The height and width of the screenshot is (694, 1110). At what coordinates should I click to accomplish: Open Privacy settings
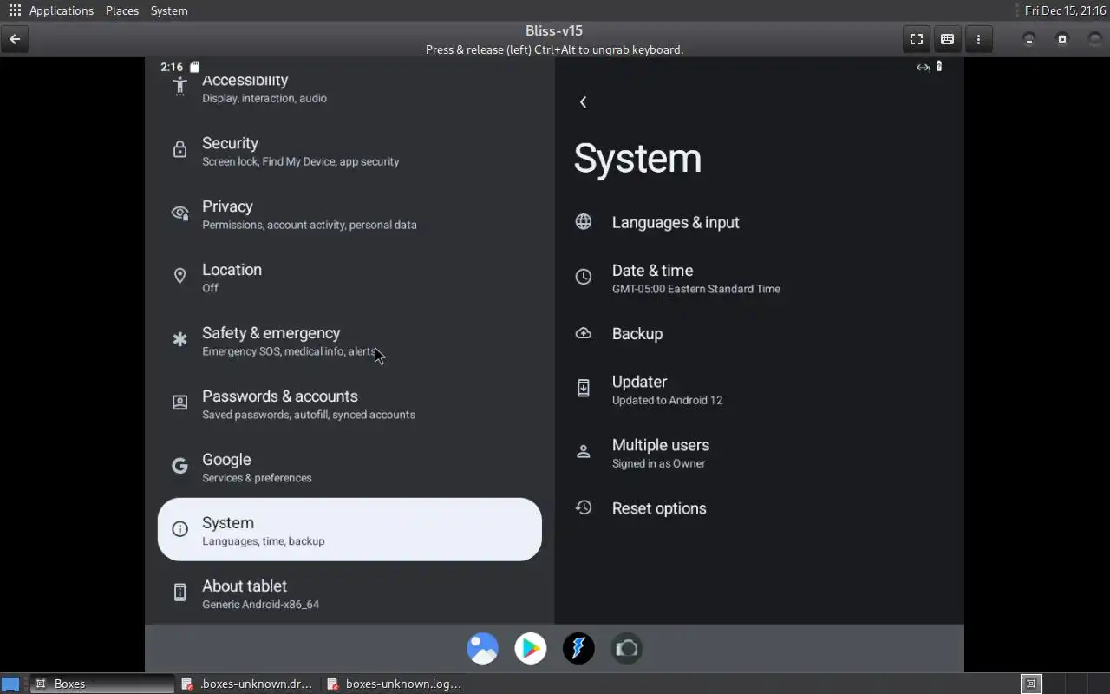click(349, 214)
